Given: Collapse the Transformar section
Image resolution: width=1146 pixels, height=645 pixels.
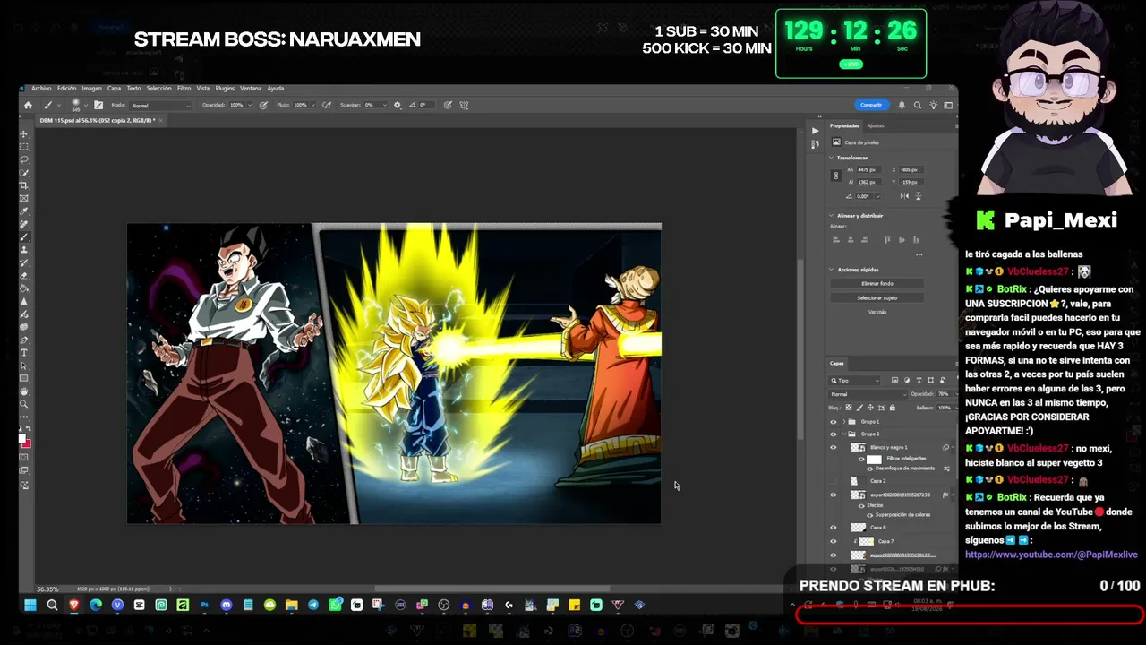Looking at the screenshot, I should click(832, 158).
